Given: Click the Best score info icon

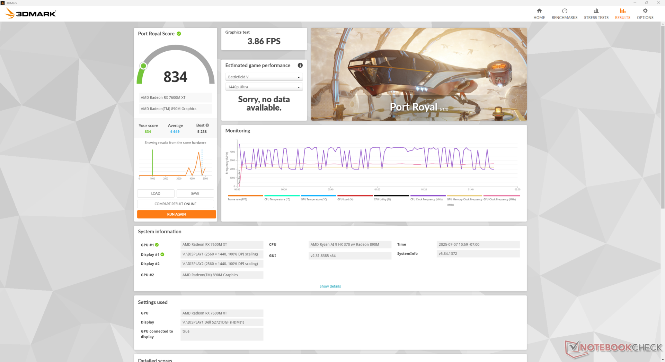Looking at the screenshot, I should pos(207,125).
